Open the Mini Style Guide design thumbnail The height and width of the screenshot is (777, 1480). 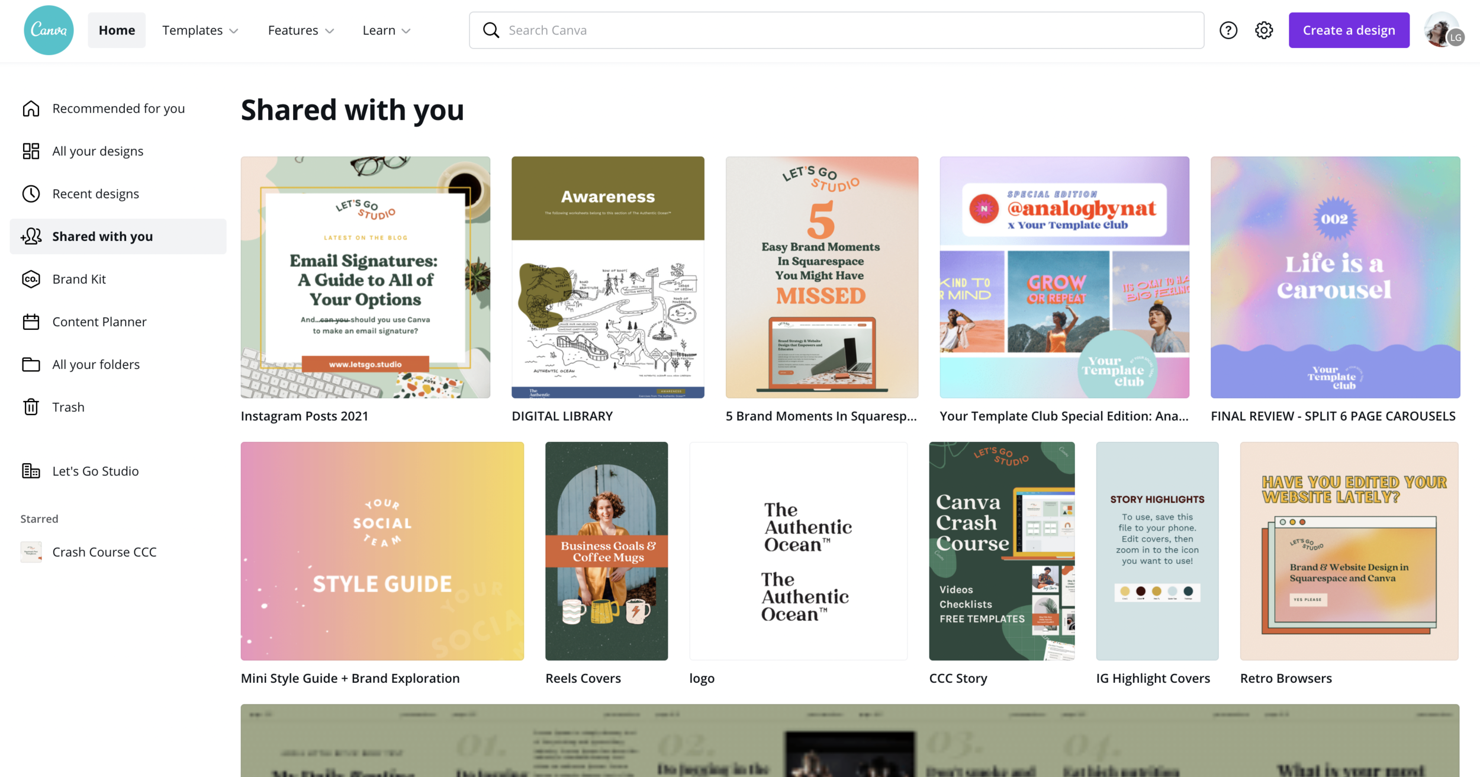(382, 551)
